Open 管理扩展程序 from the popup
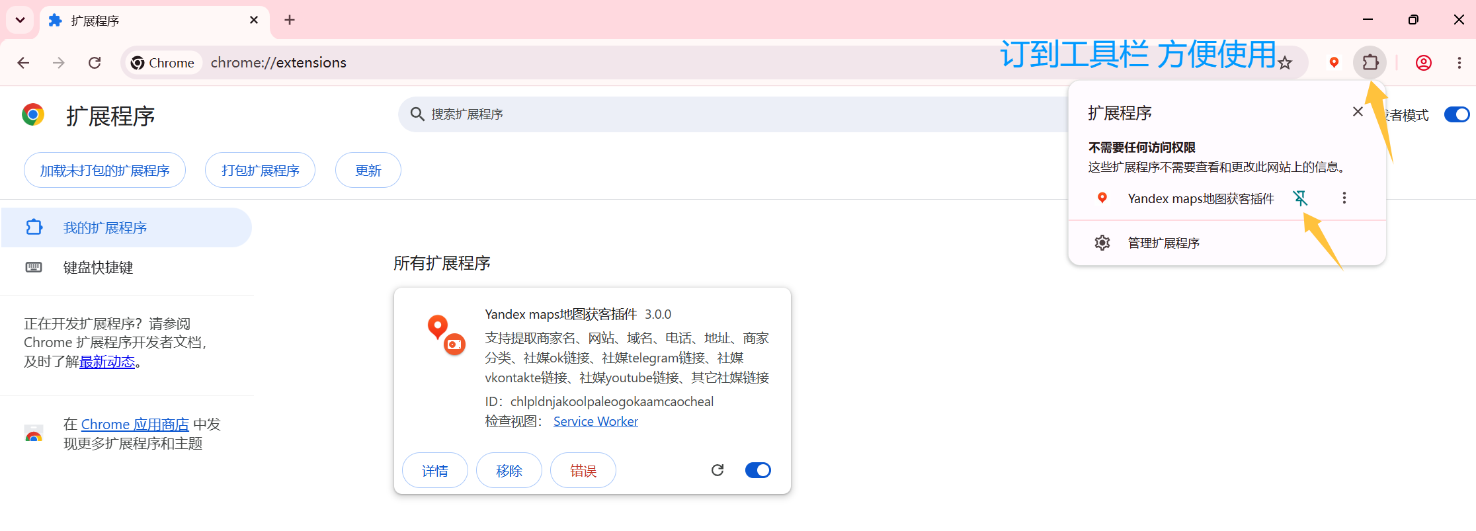Image resolution: width=1476 pixels, height=531 pixels. (1227, 243)
